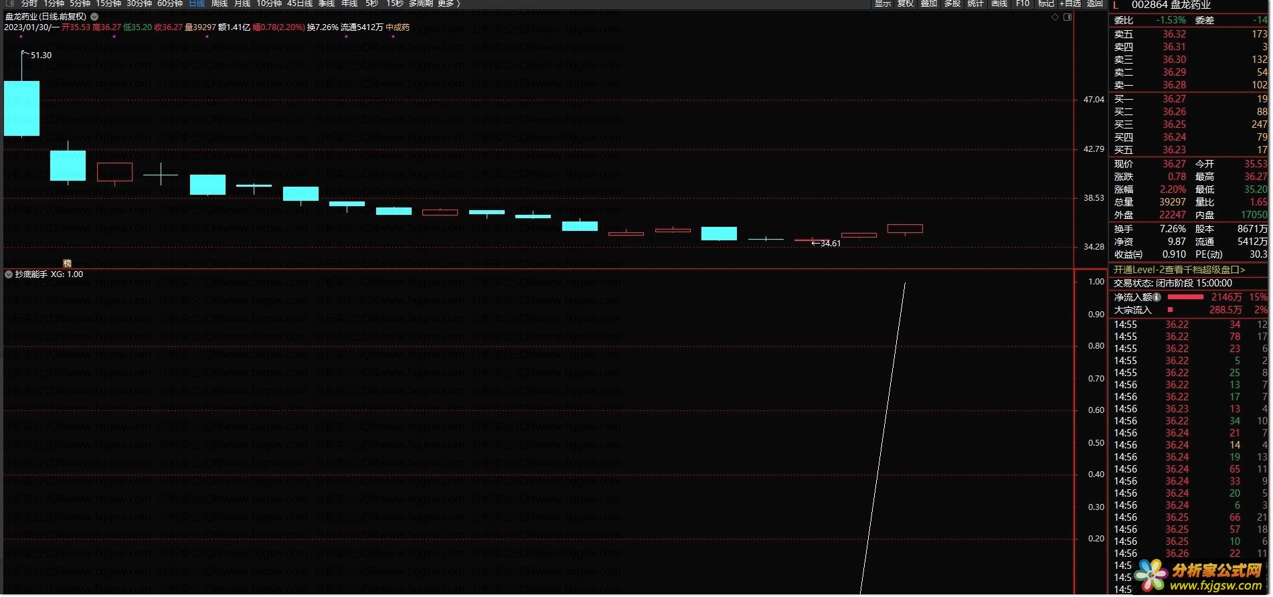
Task: Collapse the 抄底能手 indicator panel arrow
Action: coord(9,274)
